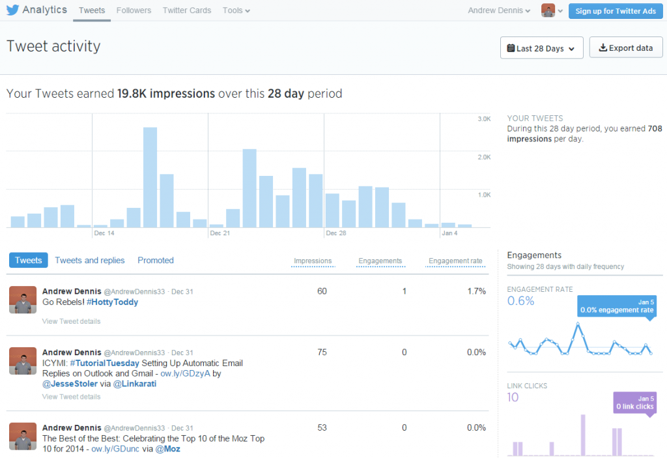This screenshot has width=667, height=458.
Task: Click the calendar icon in the date range selector
Action: pyautogui.click(x=512, y=47)
